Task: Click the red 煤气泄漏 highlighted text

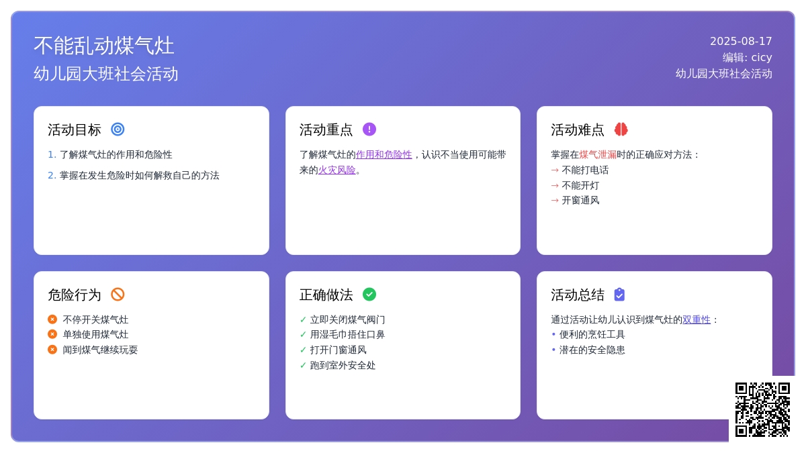Action: click(x=598, y=155)
